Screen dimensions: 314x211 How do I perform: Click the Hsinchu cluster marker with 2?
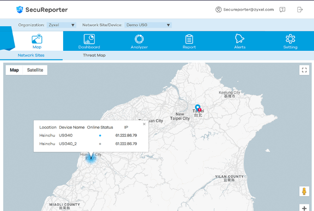pos(91,158)
